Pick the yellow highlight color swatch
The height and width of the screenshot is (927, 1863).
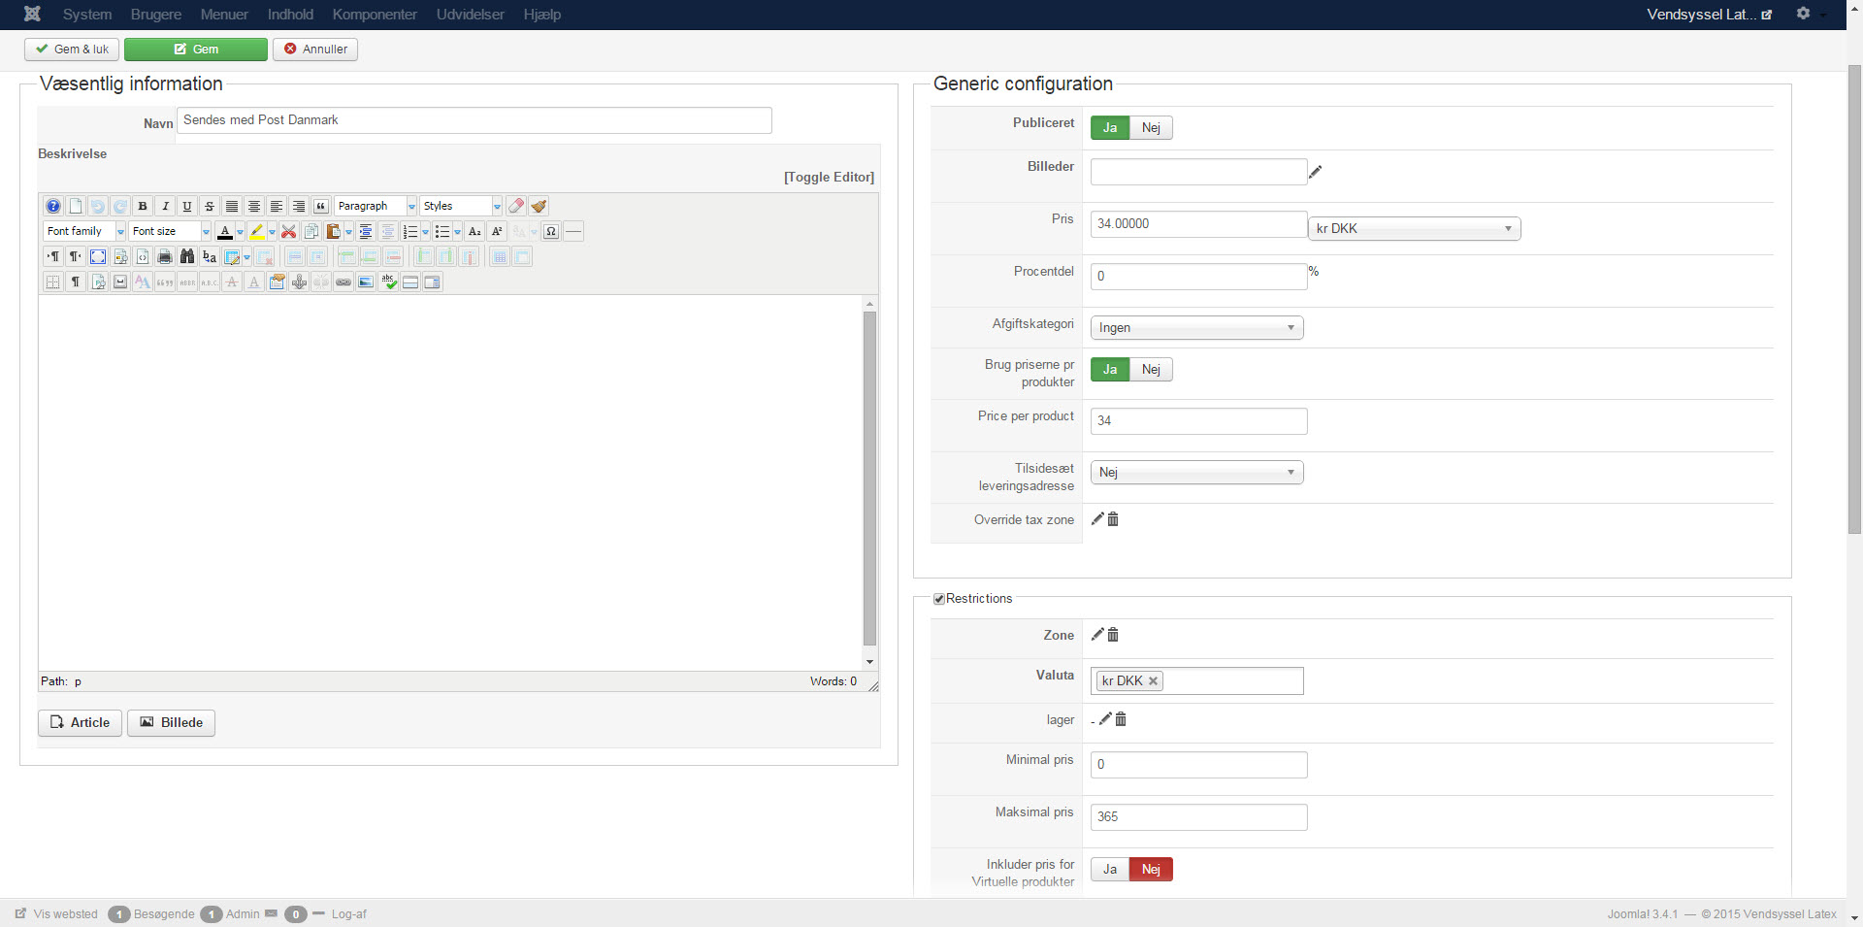point(257,231)
